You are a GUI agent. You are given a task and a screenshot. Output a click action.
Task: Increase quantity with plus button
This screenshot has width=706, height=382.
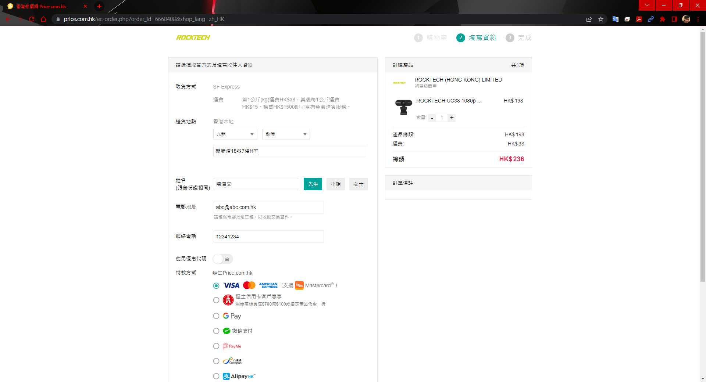(x=452, y=118)
